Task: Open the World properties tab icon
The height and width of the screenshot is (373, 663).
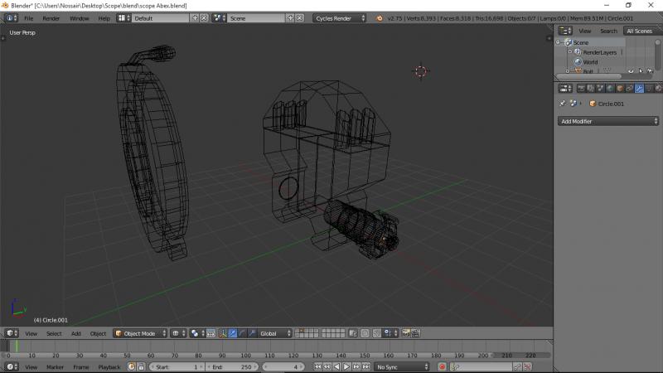Action: click(x=610, y=89)
